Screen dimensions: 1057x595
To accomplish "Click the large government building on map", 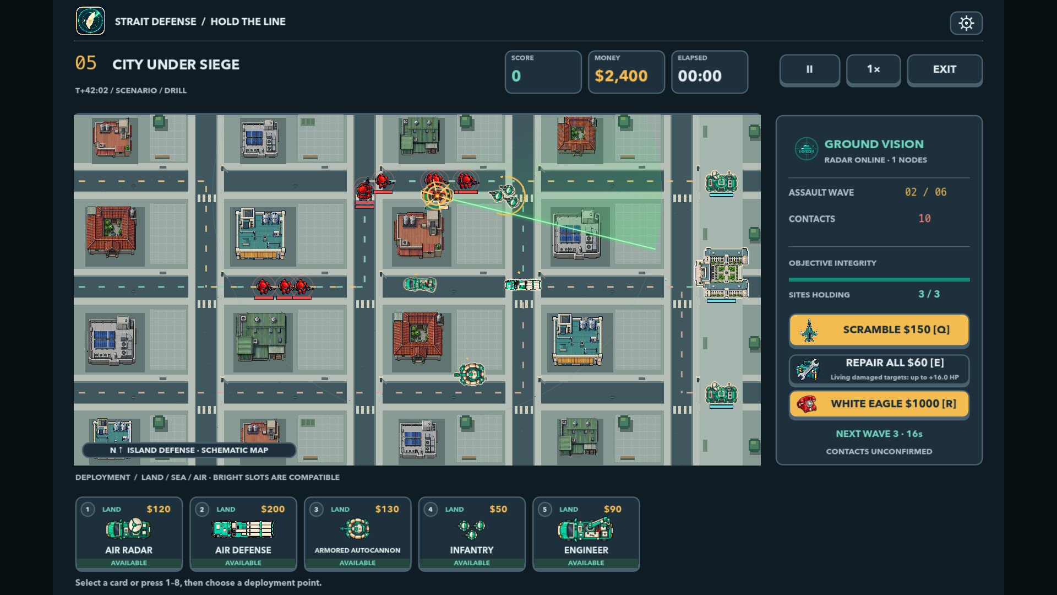I will [722, 273].
